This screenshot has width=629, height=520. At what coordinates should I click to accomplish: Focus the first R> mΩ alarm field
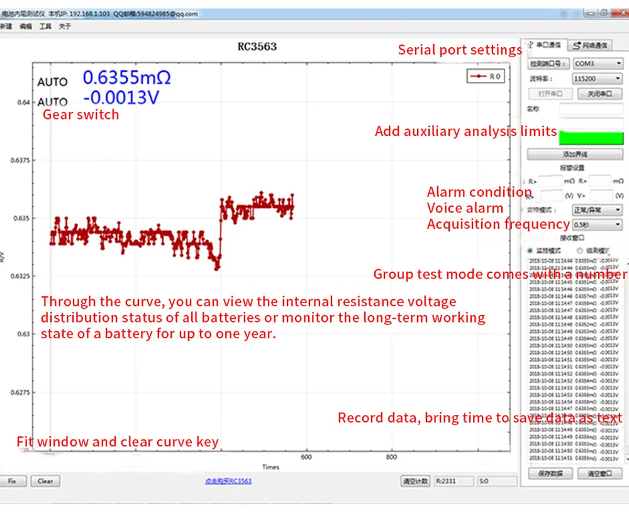[550, 181]
